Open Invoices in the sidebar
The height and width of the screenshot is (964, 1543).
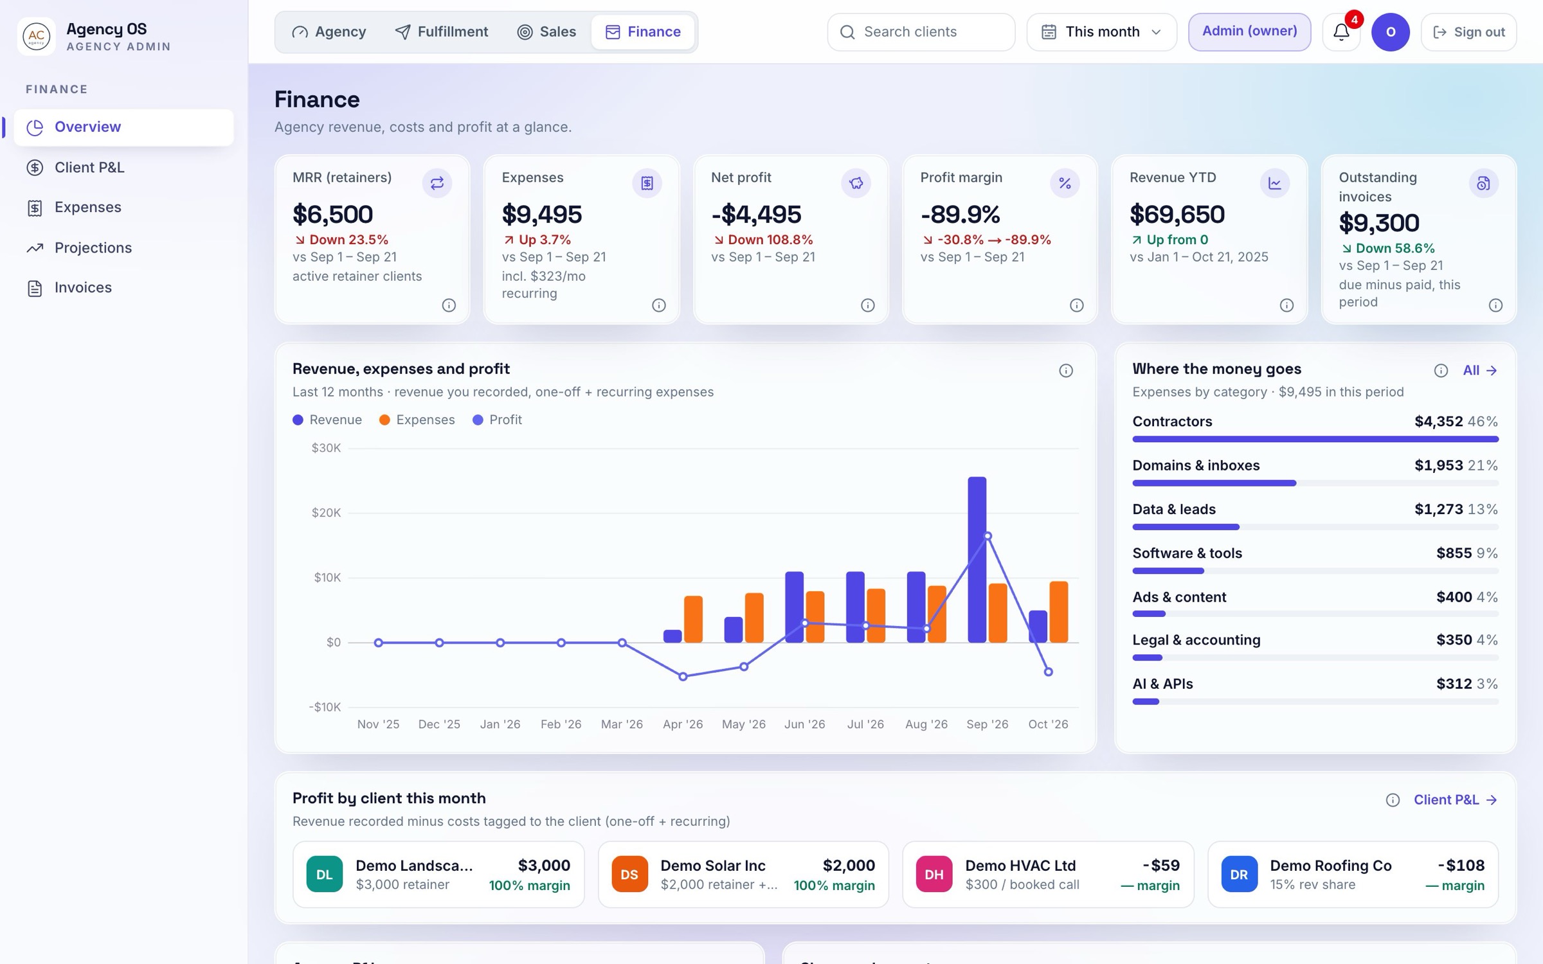tap(123, 287)
